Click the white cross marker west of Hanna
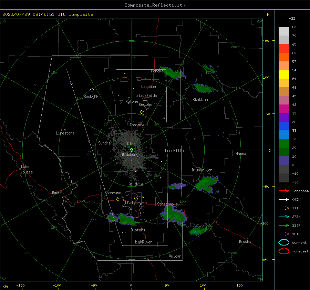 click(x=195, y=139)
